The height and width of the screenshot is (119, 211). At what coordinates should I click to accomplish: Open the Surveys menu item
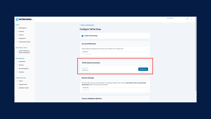[x=21, y=35]
